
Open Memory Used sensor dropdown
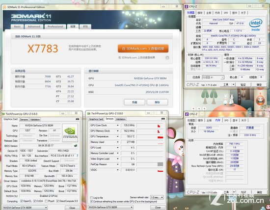pos(118,142)
